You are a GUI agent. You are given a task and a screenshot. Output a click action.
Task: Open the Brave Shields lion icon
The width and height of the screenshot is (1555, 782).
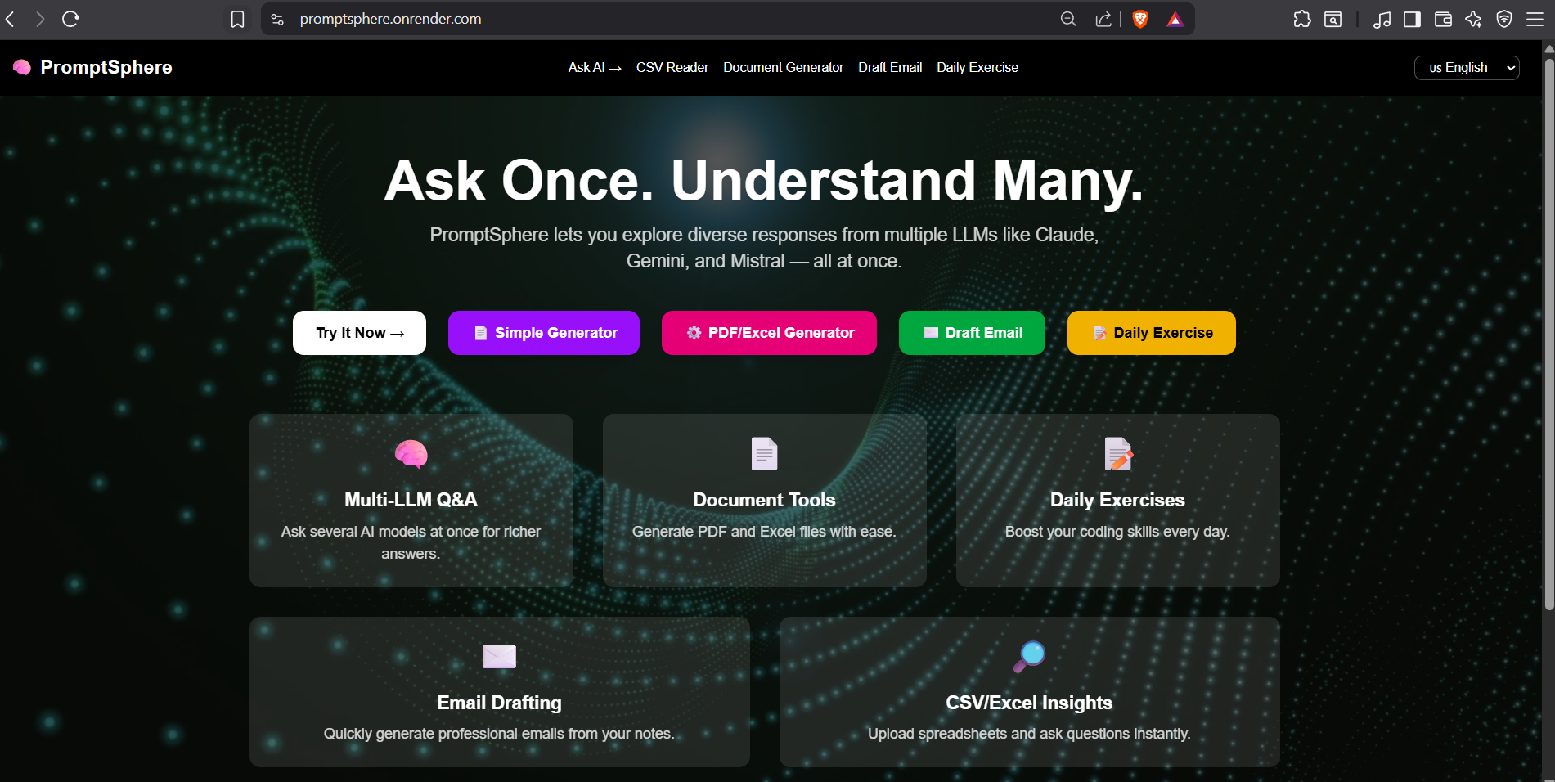pos(1139,18)
